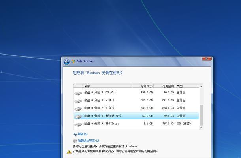Click the yellow warning triangle icon
Viewport: 241px width, 158px height.
(69, 151)
